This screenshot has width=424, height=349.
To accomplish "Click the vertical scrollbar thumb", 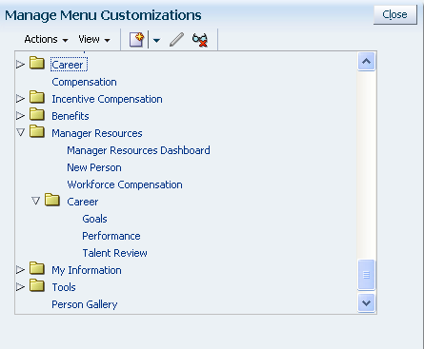I will click(366, 275).
